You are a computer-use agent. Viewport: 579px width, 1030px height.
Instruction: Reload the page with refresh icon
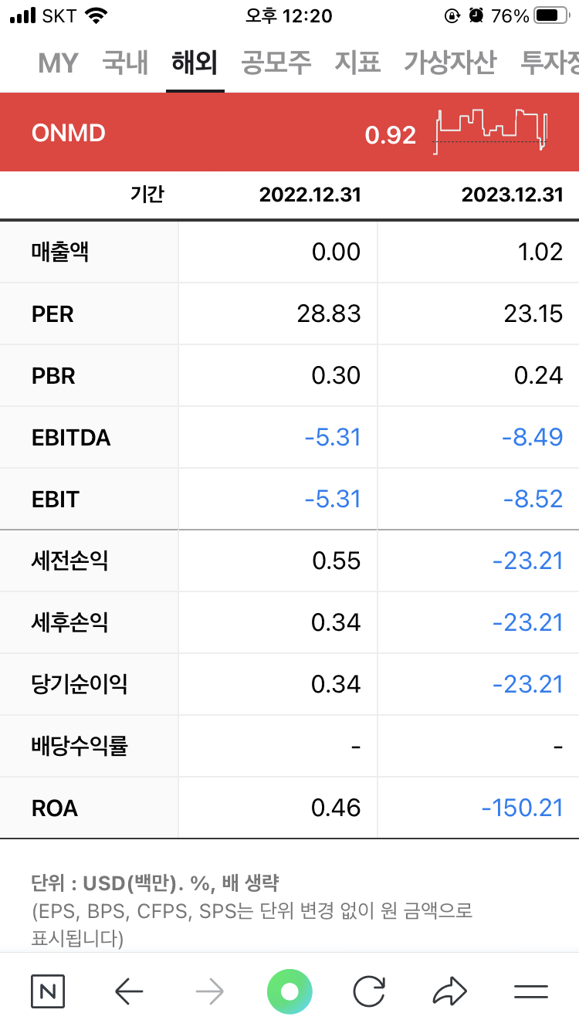[x=369, y=991]
